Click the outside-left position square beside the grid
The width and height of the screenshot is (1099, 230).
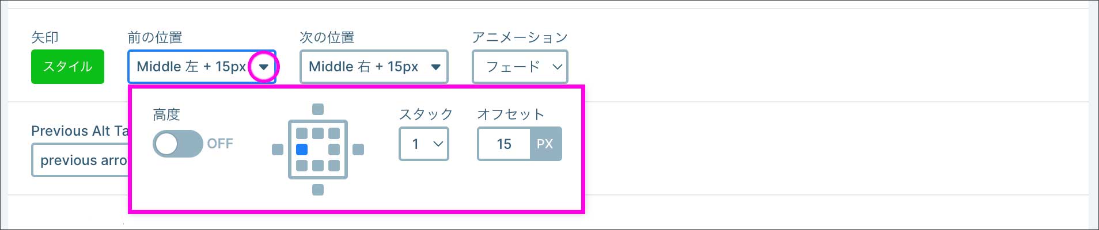coord(277,149)
